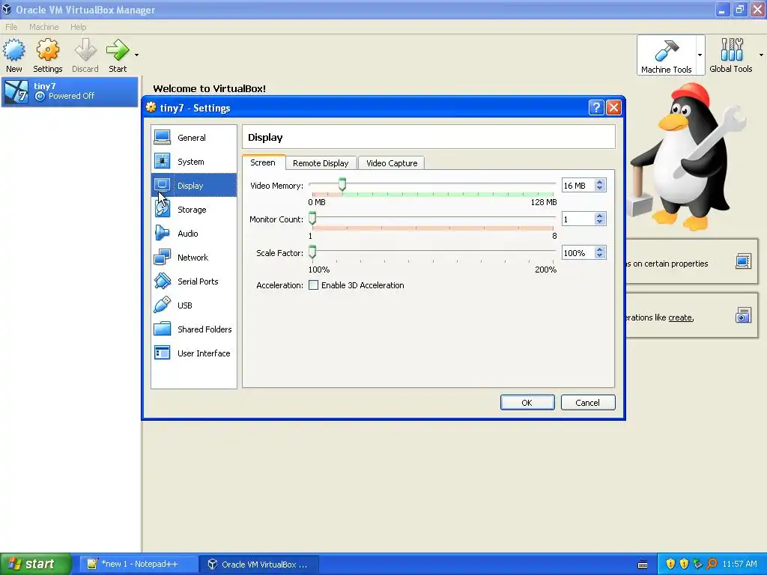Start the VM with green arrow icon
Image resolution: width=767 pixels, height=575 pixels.
click(118, 55)
